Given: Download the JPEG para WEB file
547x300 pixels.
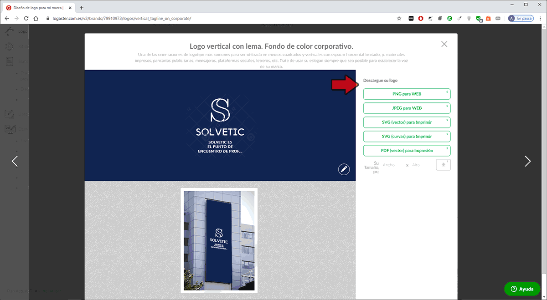Looking at the screenshot, I should (407, 108).
